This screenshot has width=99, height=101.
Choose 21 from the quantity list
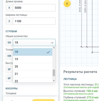click(x=33, y=74)
